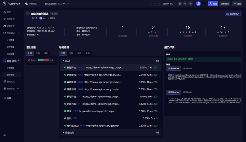
Task: Collapse the 性能测试 sidebar section chevron
Action: [x=18, y=33]
